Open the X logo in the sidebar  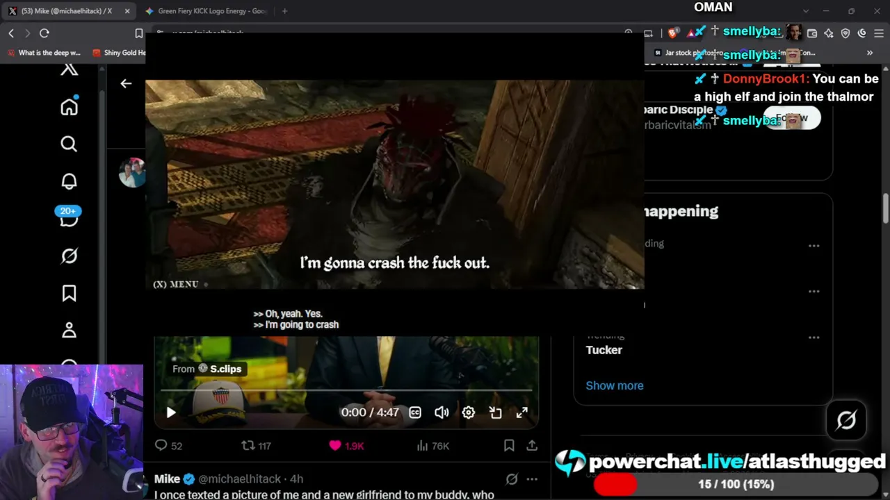[x=69, y=69]
